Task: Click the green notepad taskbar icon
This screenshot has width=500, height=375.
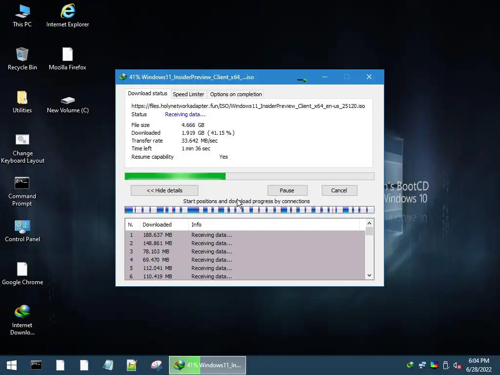Action: (132, 365)
